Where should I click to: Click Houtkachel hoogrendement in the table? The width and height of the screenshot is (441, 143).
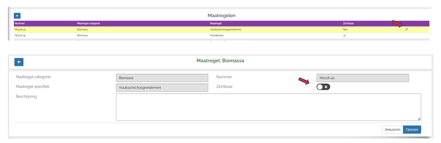(x=225, y=29)
